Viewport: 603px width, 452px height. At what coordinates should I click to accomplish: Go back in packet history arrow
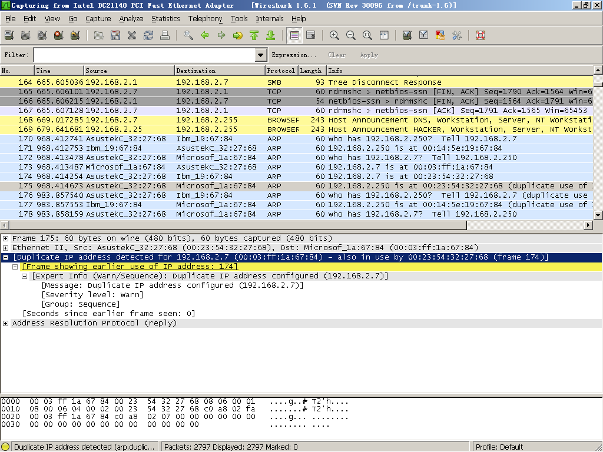[x=205, y=35]
